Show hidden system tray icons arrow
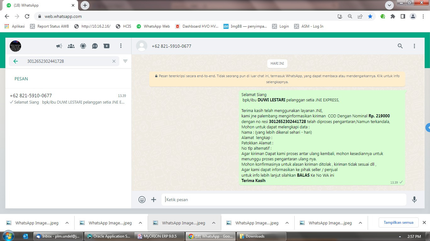The height and width of the screenshot is (241, 430). [400, 237]
